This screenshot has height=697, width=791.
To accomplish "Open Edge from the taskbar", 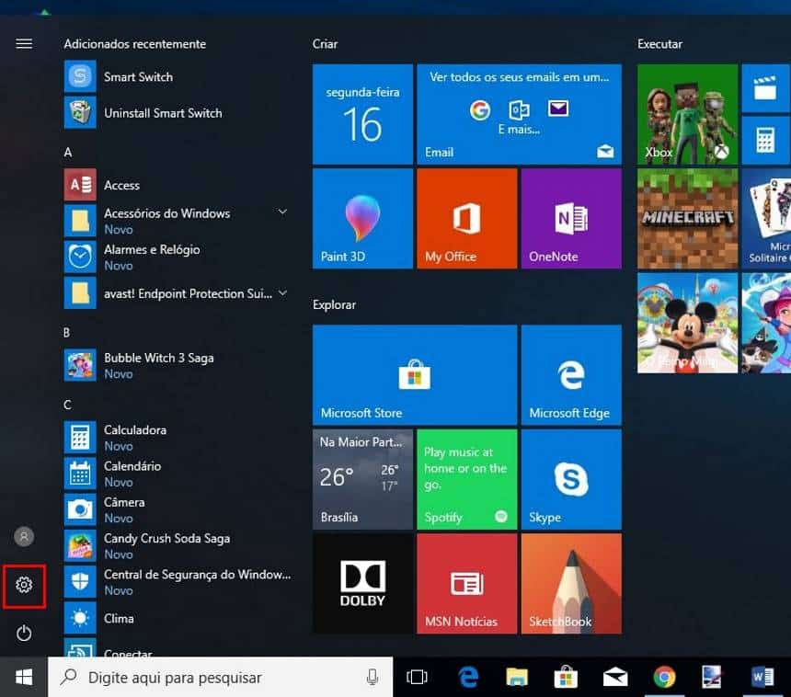I will 468,677.
